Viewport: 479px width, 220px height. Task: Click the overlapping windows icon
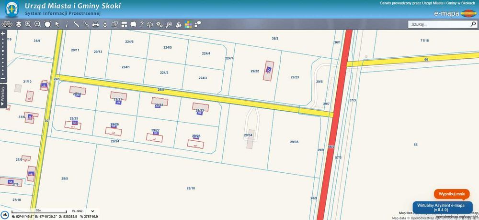[114, 24]
